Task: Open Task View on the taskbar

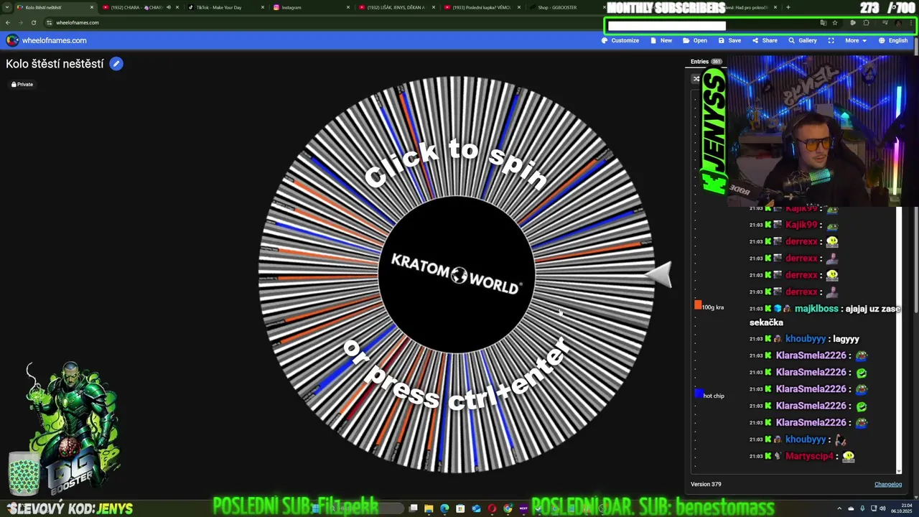Action: (x=413, y=508)
